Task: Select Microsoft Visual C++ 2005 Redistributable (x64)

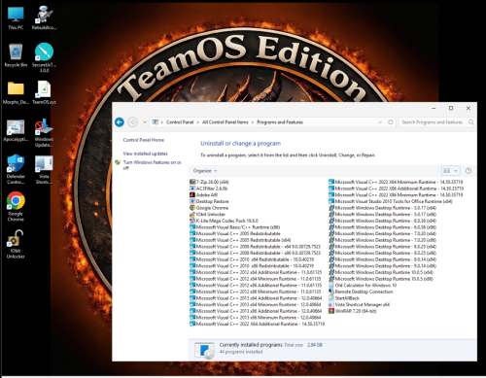Action: (240, 240)
